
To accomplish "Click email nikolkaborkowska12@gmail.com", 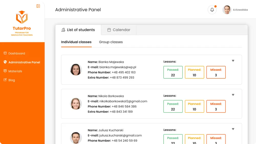I will [x=123, y=101].
